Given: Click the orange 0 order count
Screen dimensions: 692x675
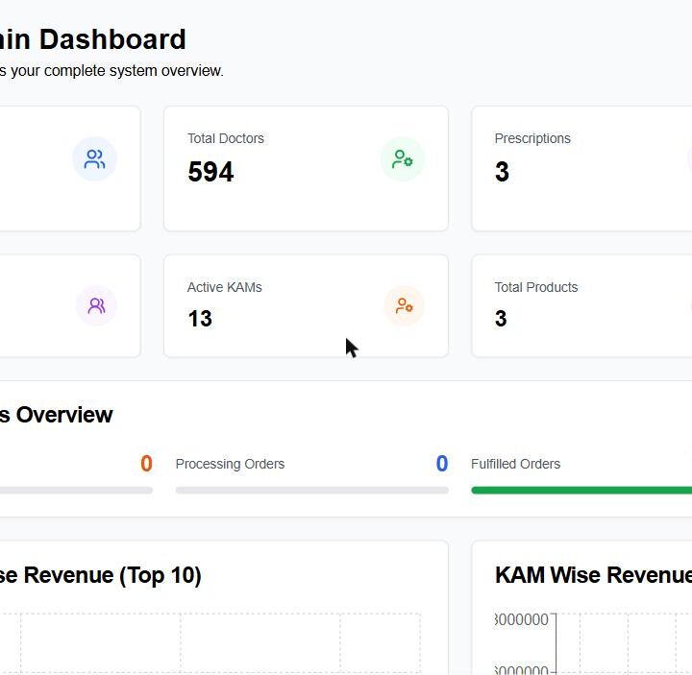Looking at the screenshot, I should (146, 464).
